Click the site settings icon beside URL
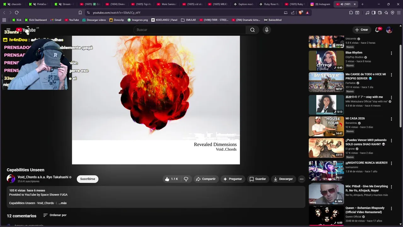 (88, 13)
